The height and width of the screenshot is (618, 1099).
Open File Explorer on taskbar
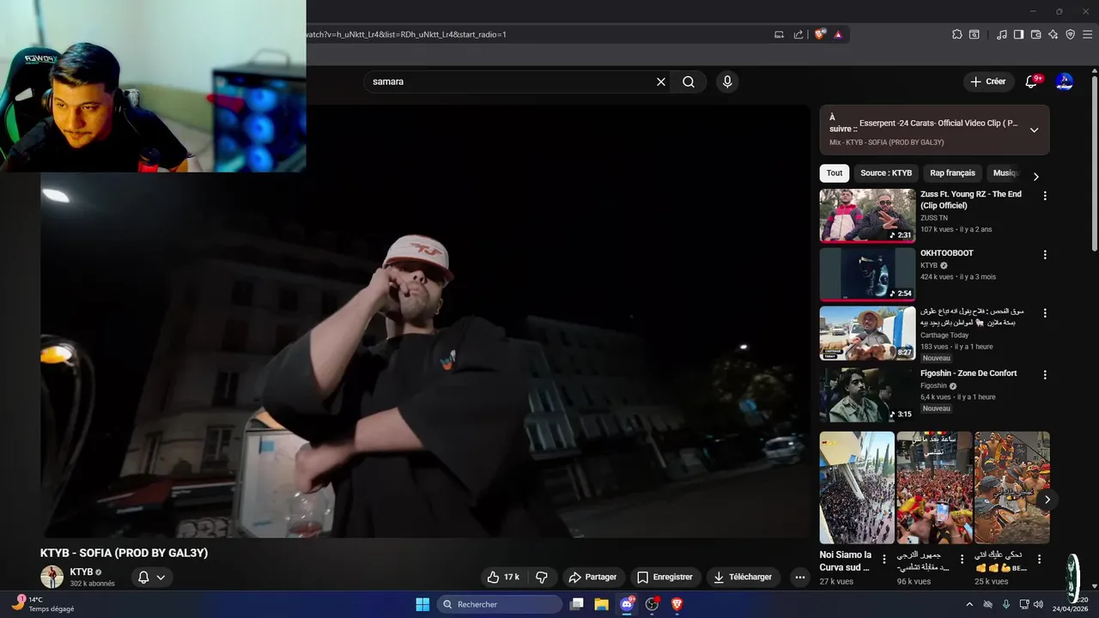tap(602, 604)
